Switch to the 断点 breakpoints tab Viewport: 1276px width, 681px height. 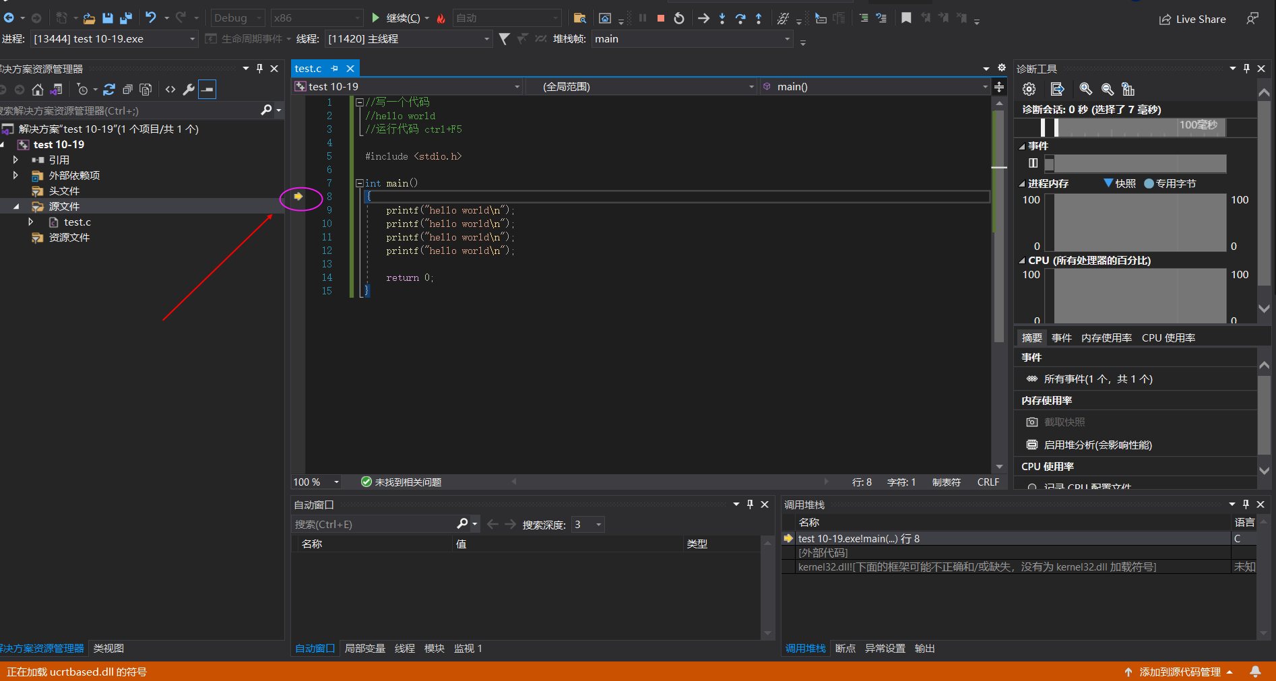coord(845,648)
